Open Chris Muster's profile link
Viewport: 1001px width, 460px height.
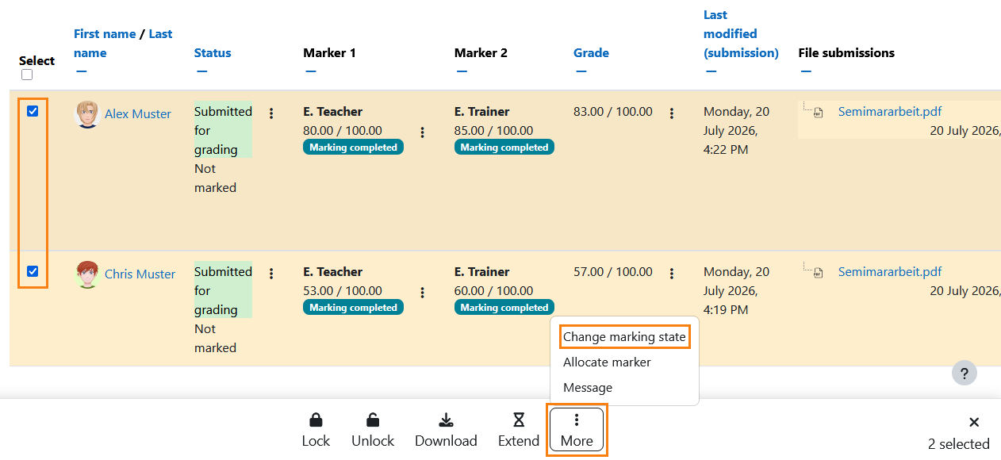140,274
